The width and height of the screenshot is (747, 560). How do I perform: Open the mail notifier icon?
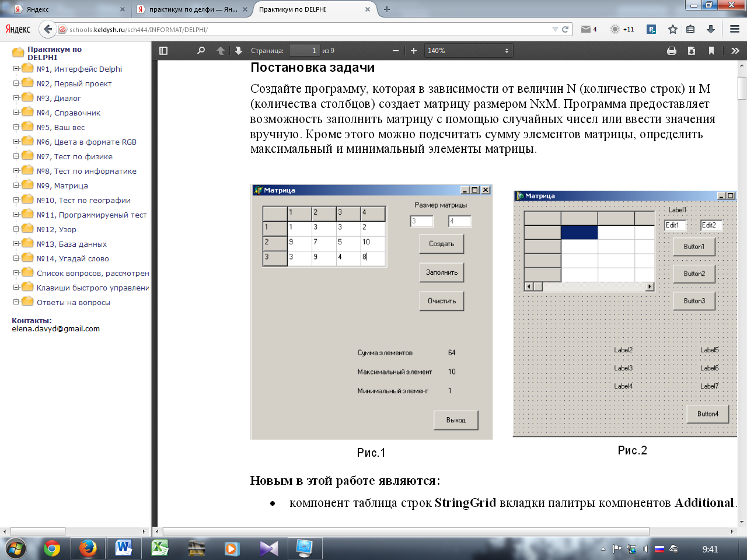(x=586, y=29)
